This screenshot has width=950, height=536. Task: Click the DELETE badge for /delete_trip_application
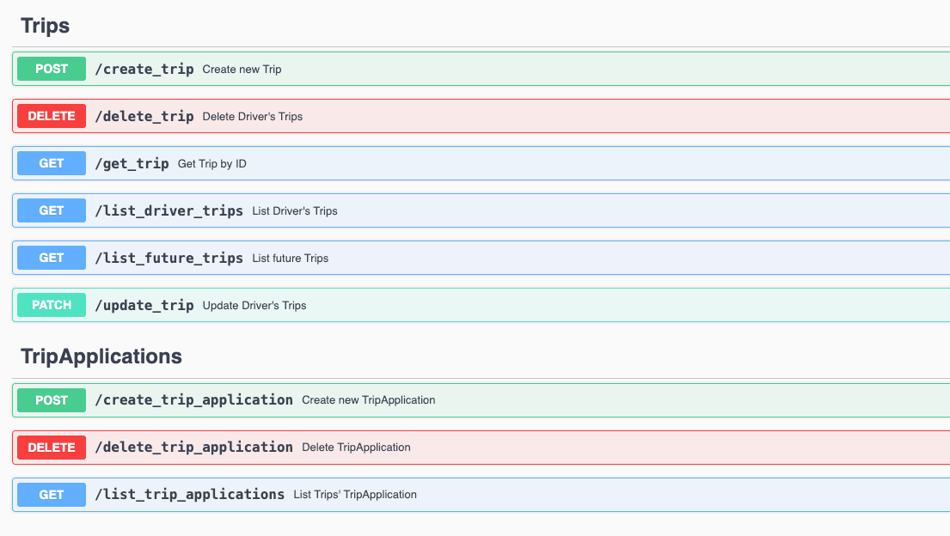point(52,448)
